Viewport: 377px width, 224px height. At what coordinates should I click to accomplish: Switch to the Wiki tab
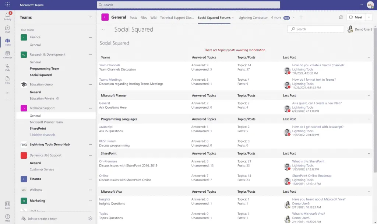pos(154,17)
